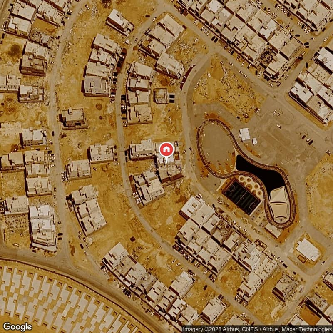Click the tiny white kiosk beside the white building
This screenshot has height=333, width=333.
[x=254, y=141]
